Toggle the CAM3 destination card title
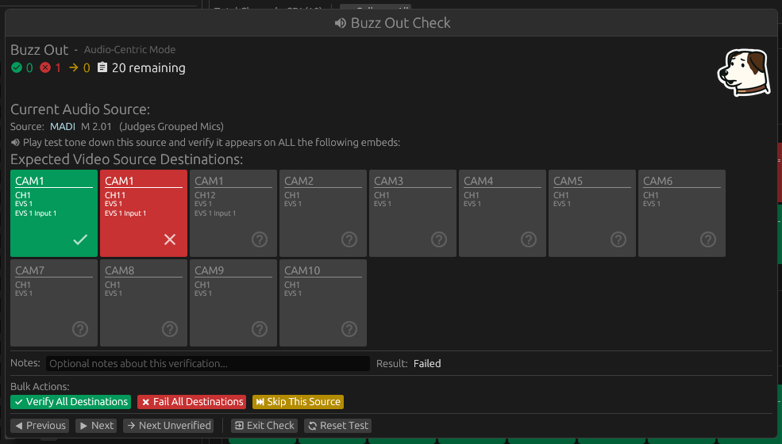This screenshot has width=782, height=444. click(x=388, y=181)
